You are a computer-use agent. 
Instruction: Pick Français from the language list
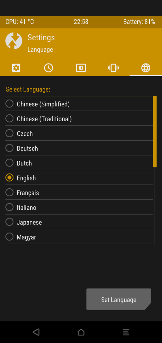pos(79,192)
